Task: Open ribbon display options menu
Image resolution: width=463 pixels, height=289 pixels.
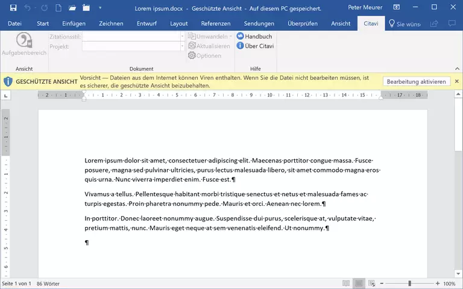Action: coord(397,8)
